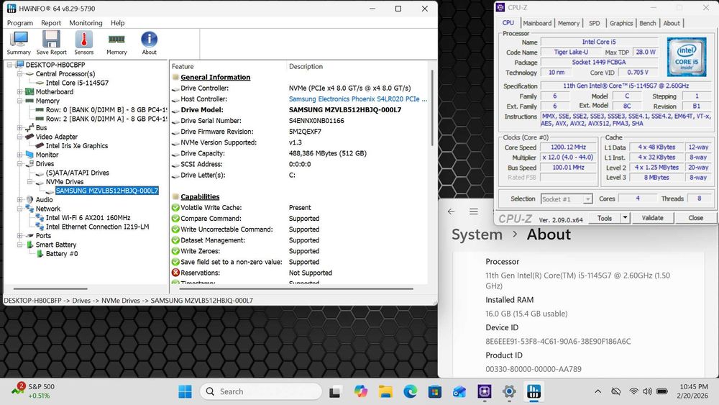
Task: Click the vertical scrollbar in HWiNFO details pane
Action: tap(432, 108)
